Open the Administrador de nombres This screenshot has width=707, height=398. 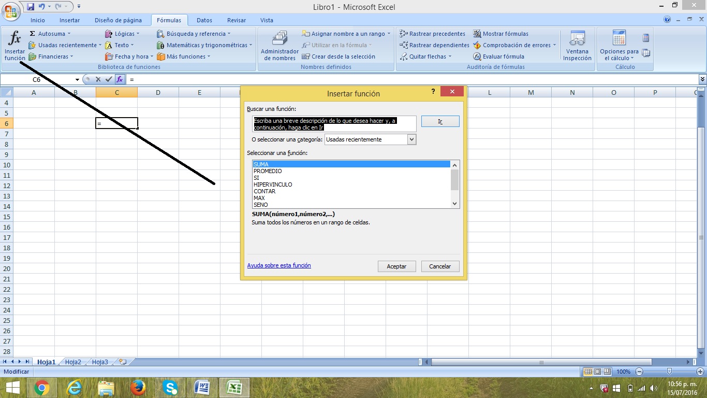279,45
